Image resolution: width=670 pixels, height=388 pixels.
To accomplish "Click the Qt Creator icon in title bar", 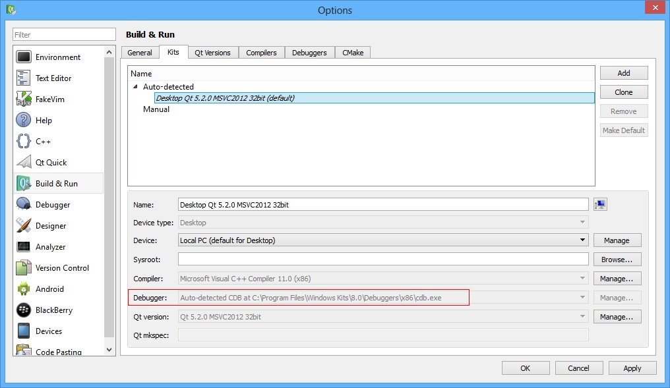I will click(11, 9).
